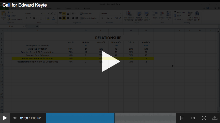Select the RELATIONSHIP heading cell
The height and width of the screenshot is (123, 220).
coord(108,38)
